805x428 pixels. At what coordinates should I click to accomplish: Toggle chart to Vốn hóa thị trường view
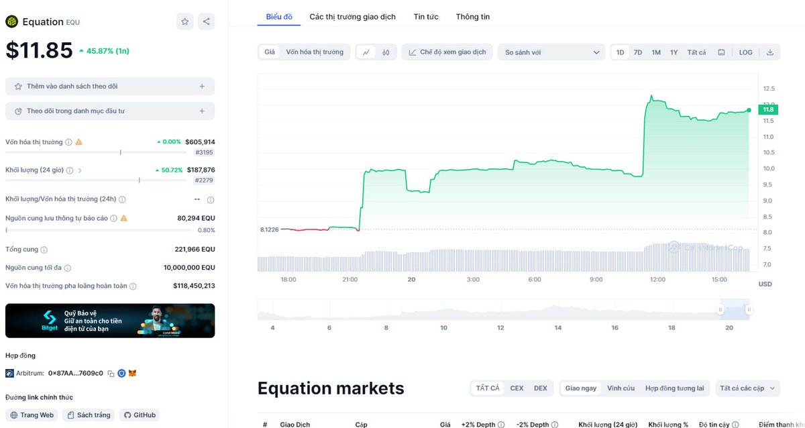coord(315,52)
